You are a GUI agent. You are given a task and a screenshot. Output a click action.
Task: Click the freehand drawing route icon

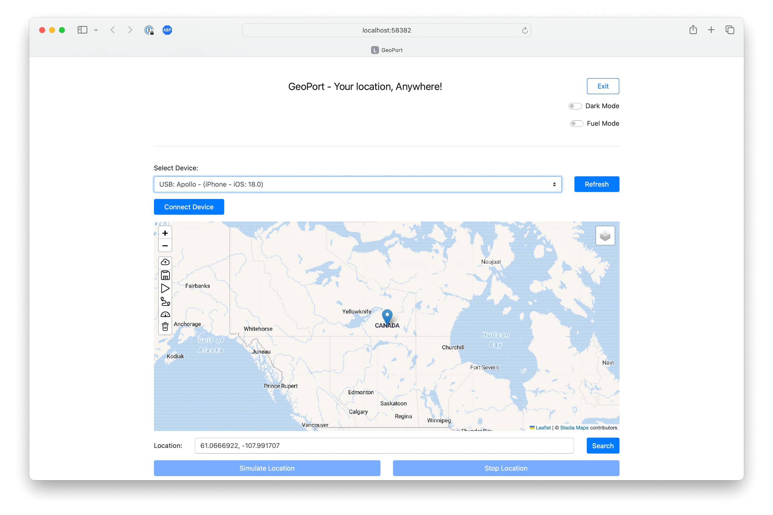pos(165,301)
